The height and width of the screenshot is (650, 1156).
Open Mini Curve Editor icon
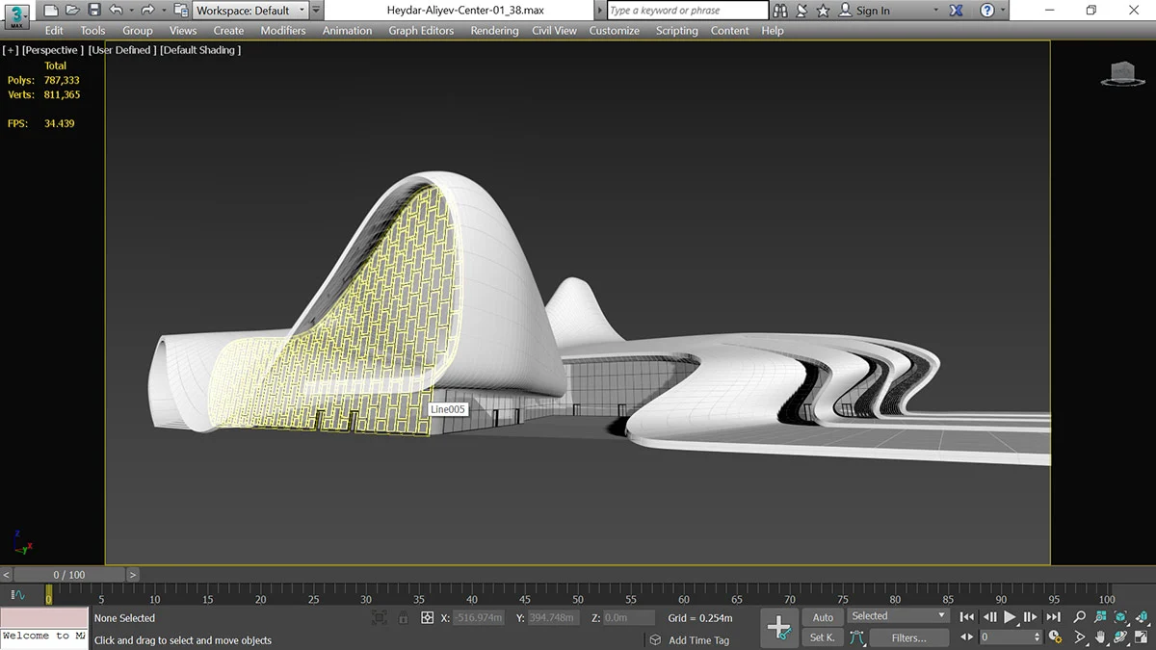18,596
